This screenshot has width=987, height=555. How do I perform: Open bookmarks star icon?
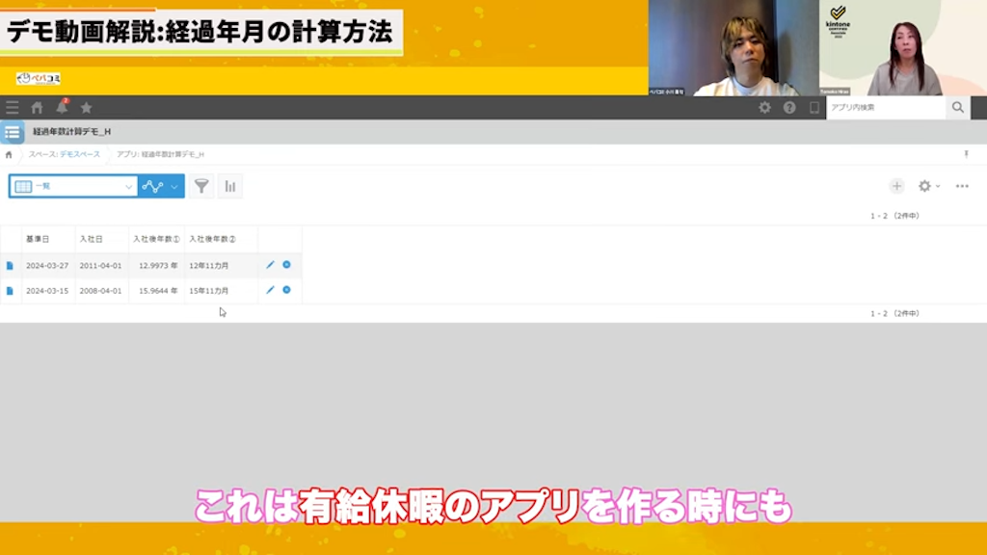[x=86, y=108]
